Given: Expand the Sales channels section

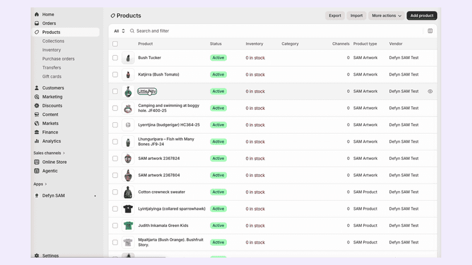Looking at the screenshot, I should coord(49,153).
